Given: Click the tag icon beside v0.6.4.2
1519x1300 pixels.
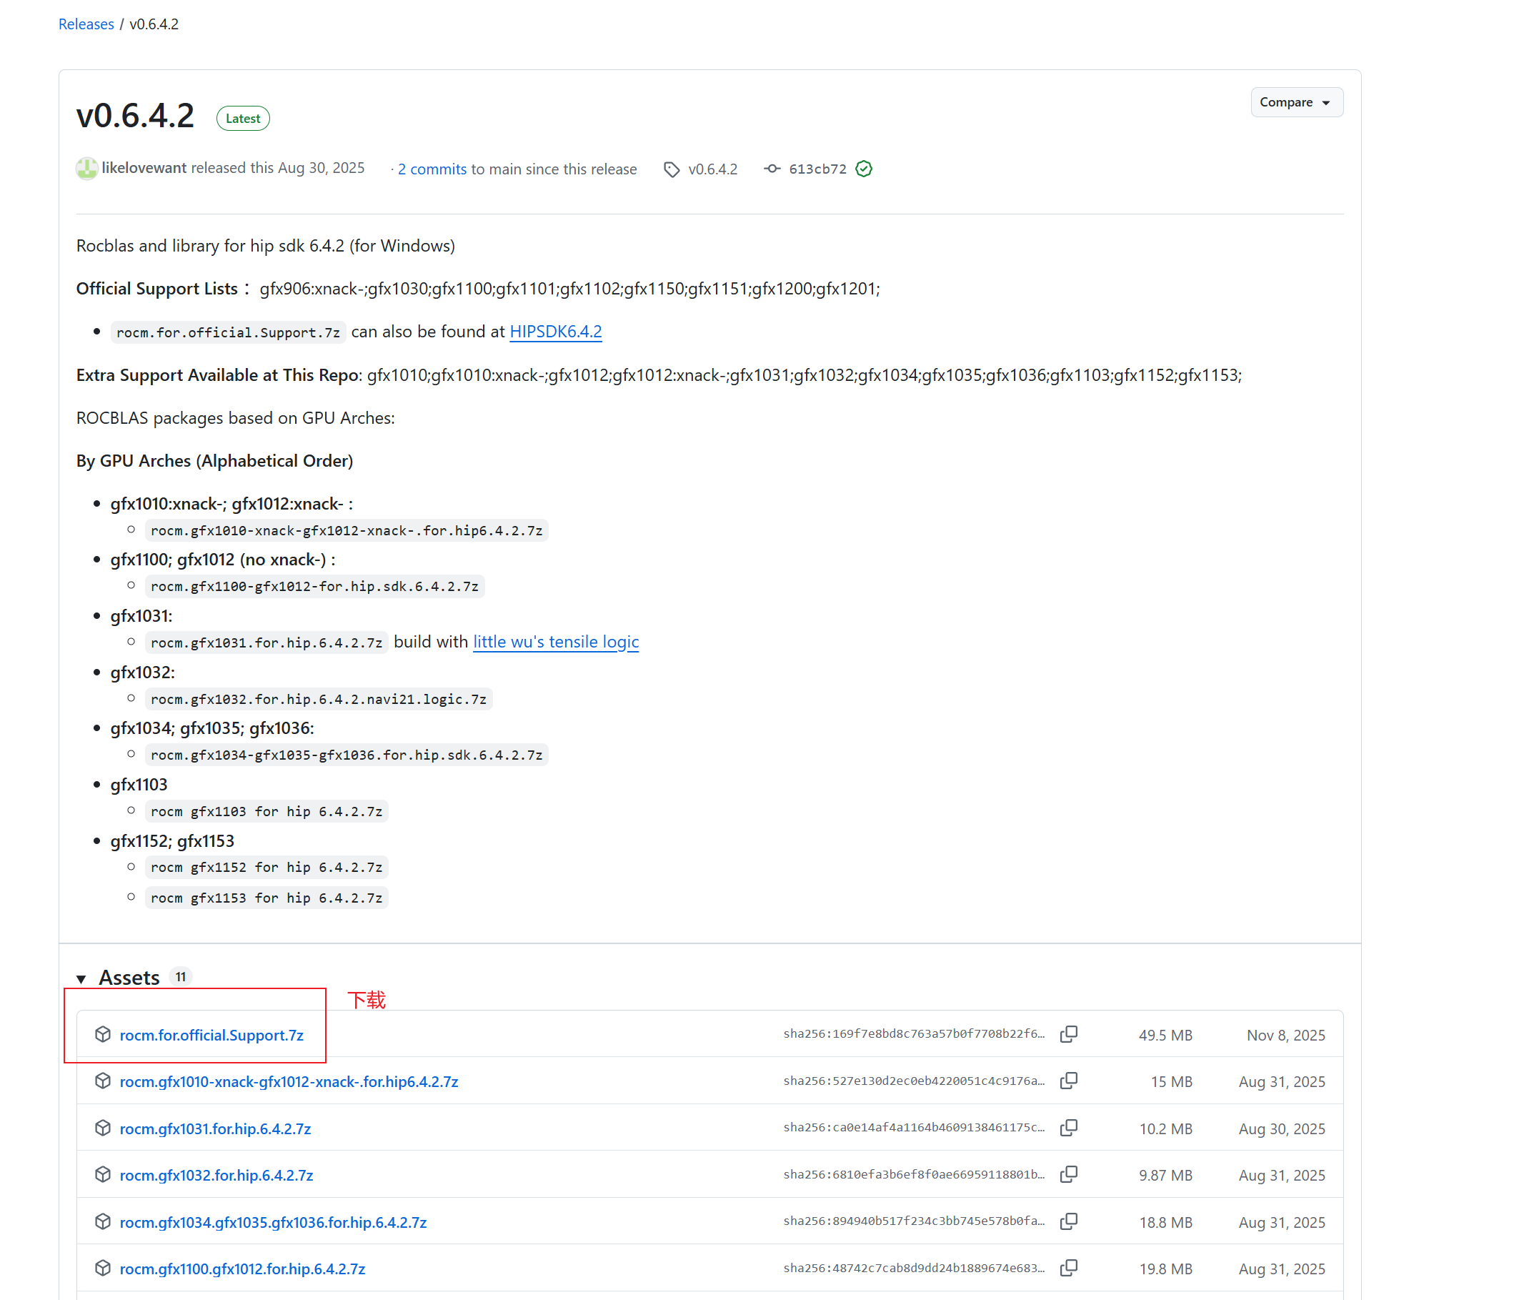Looking at the screenshot, I should 672,169.
